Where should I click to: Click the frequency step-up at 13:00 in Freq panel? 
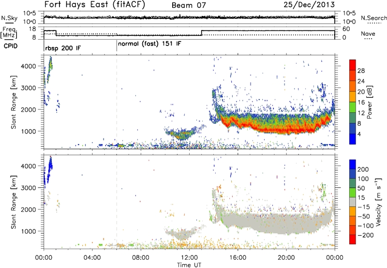coord(202,33)
